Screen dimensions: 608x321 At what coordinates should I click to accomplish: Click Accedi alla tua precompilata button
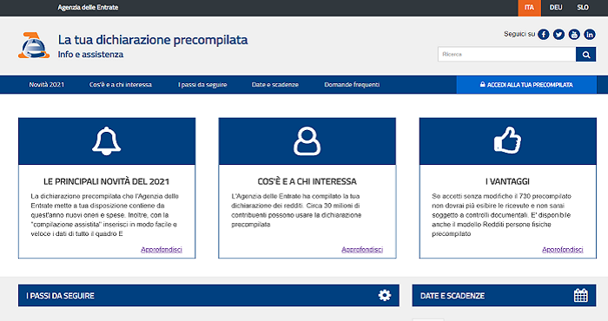point(526,85)
